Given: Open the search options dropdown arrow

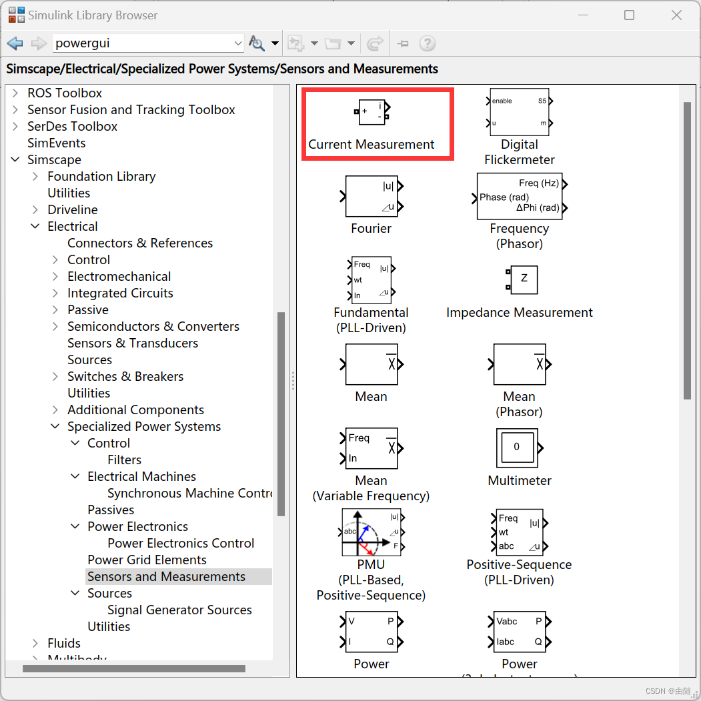Looking at the screenshot, I should 275,43.
